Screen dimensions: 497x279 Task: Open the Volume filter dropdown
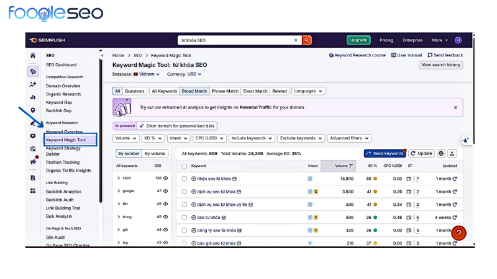125,138
